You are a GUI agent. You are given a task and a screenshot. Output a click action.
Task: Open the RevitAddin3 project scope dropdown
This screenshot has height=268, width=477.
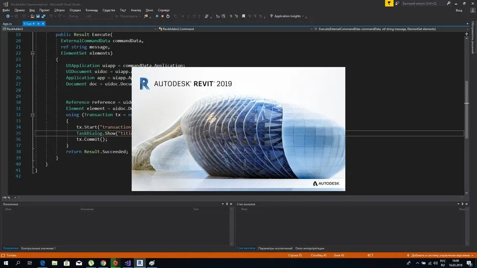coord(156,29)
